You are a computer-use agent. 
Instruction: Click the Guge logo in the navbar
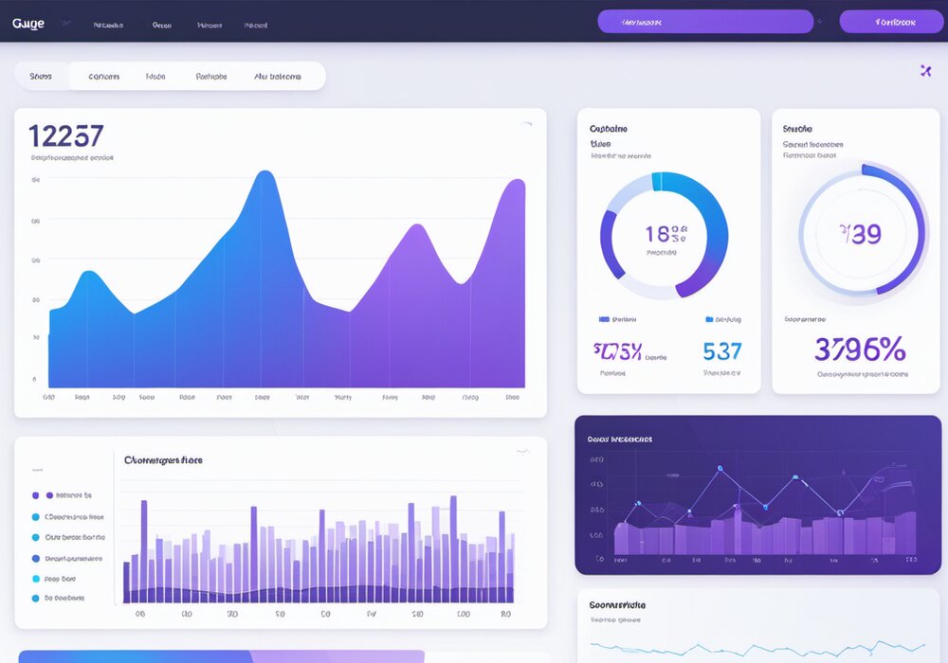coord(29,23)
